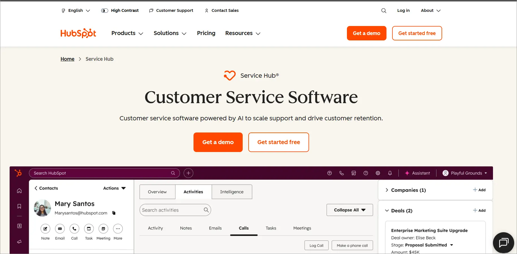Open the notifications bell icon
517x254 pixels.
(x=390, y=173)
